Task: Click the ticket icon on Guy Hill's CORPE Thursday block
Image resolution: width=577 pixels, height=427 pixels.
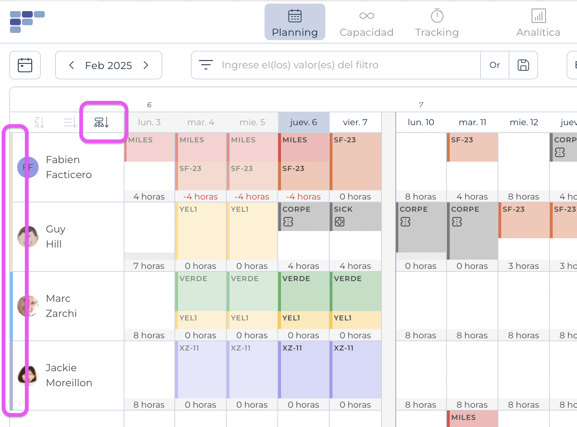Action: 288,222
